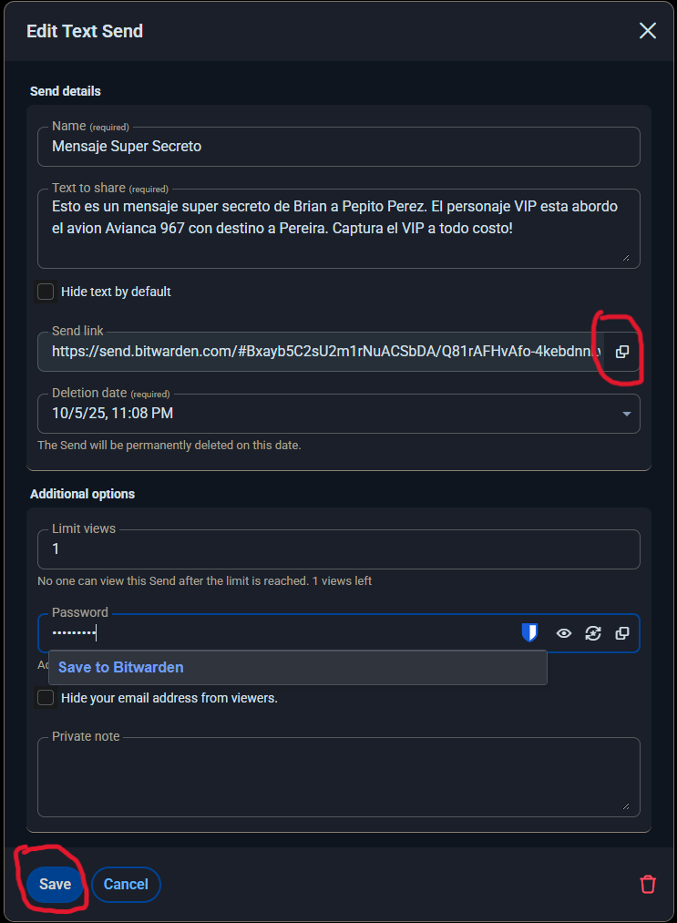Check Hide your email address from viewers

click(x=46, y=698)
